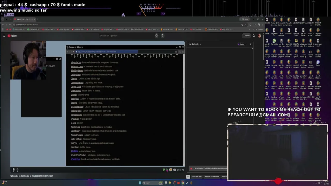Open the Abyssal Chat link
Screen dimensions: 331x186
point(76,63)
